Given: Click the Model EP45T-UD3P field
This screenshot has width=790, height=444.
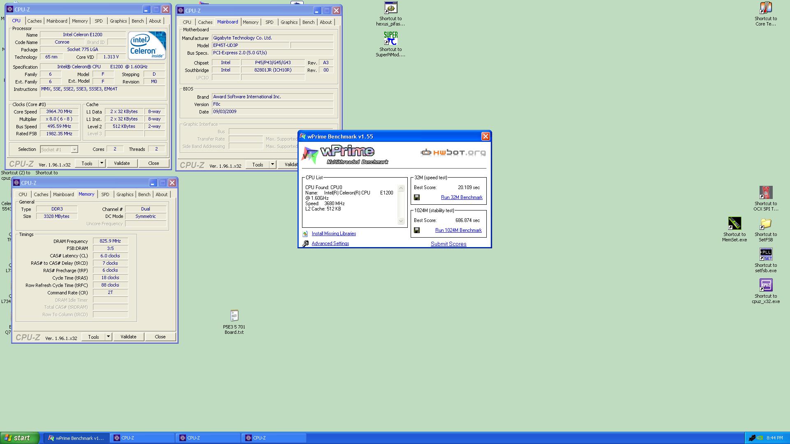Looking at the screenshot, I should pos(250,46).
